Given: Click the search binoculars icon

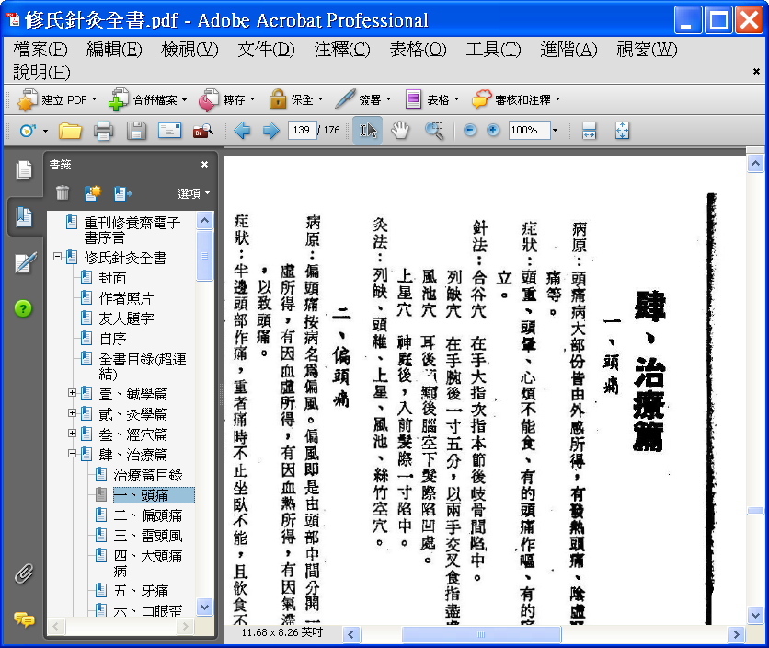Looking at the screenshot, I should coord(203,131).
